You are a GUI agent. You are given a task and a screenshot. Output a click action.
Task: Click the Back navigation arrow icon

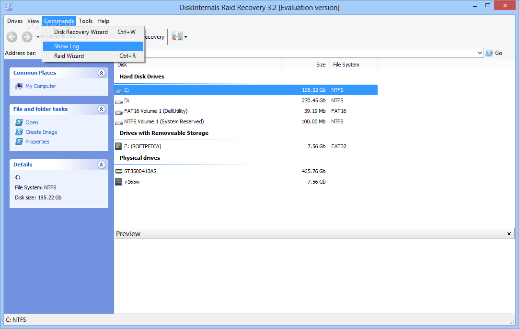tap(12, 37)
